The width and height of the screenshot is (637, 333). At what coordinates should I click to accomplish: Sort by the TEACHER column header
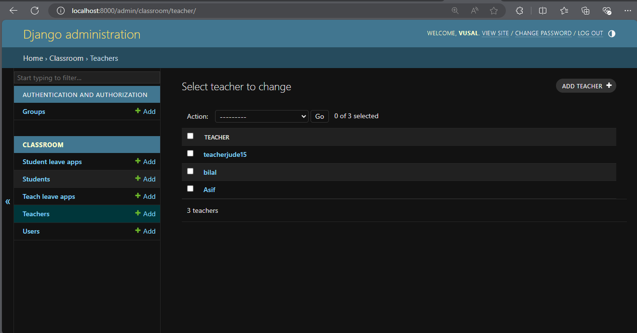click(x=217, y=138)
